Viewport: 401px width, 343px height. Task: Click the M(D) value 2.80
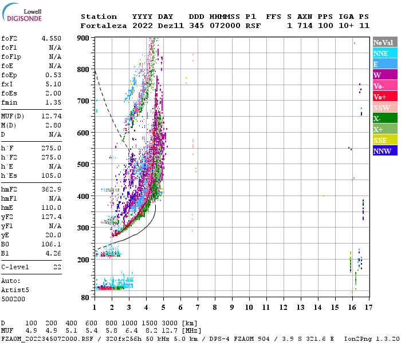pos(53,126)
